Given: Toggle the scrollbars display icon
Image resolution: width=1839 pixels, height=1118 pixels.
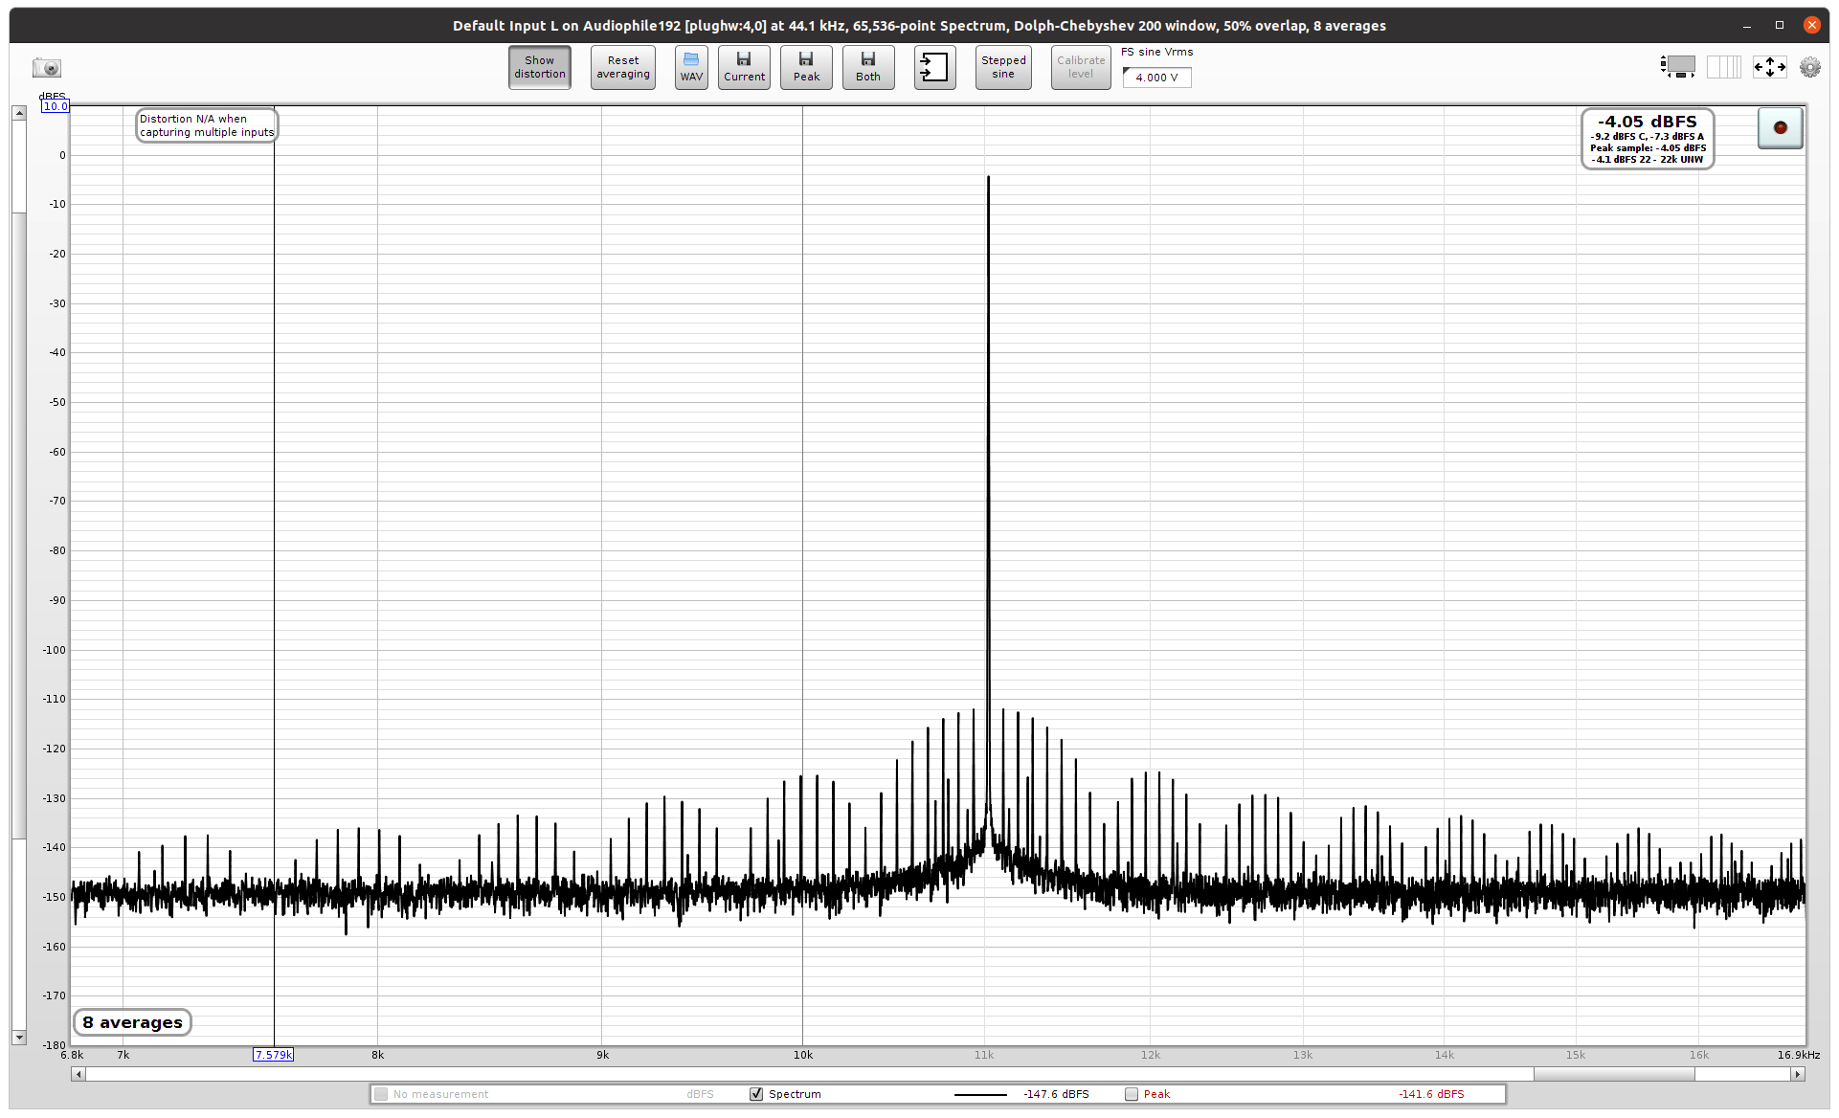Looking at the screenshot, I should [1678, 67].
